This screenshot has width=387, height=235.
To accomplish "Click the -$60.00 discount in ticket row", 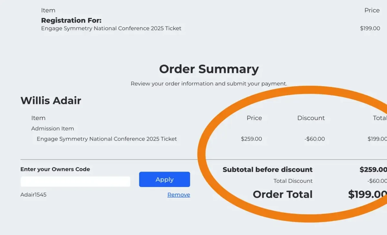I will 314,139.
